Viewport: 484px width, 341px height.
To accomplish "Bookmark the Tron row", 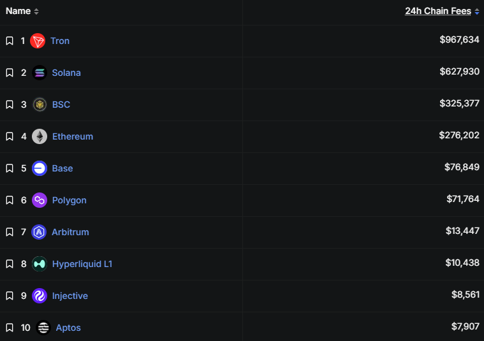I will pos(10,41).
